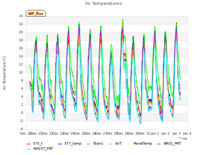Select the li77_temp legend label
Viewport: 207px width, 155px height.
pyautogui.click(x=73, y=143)
